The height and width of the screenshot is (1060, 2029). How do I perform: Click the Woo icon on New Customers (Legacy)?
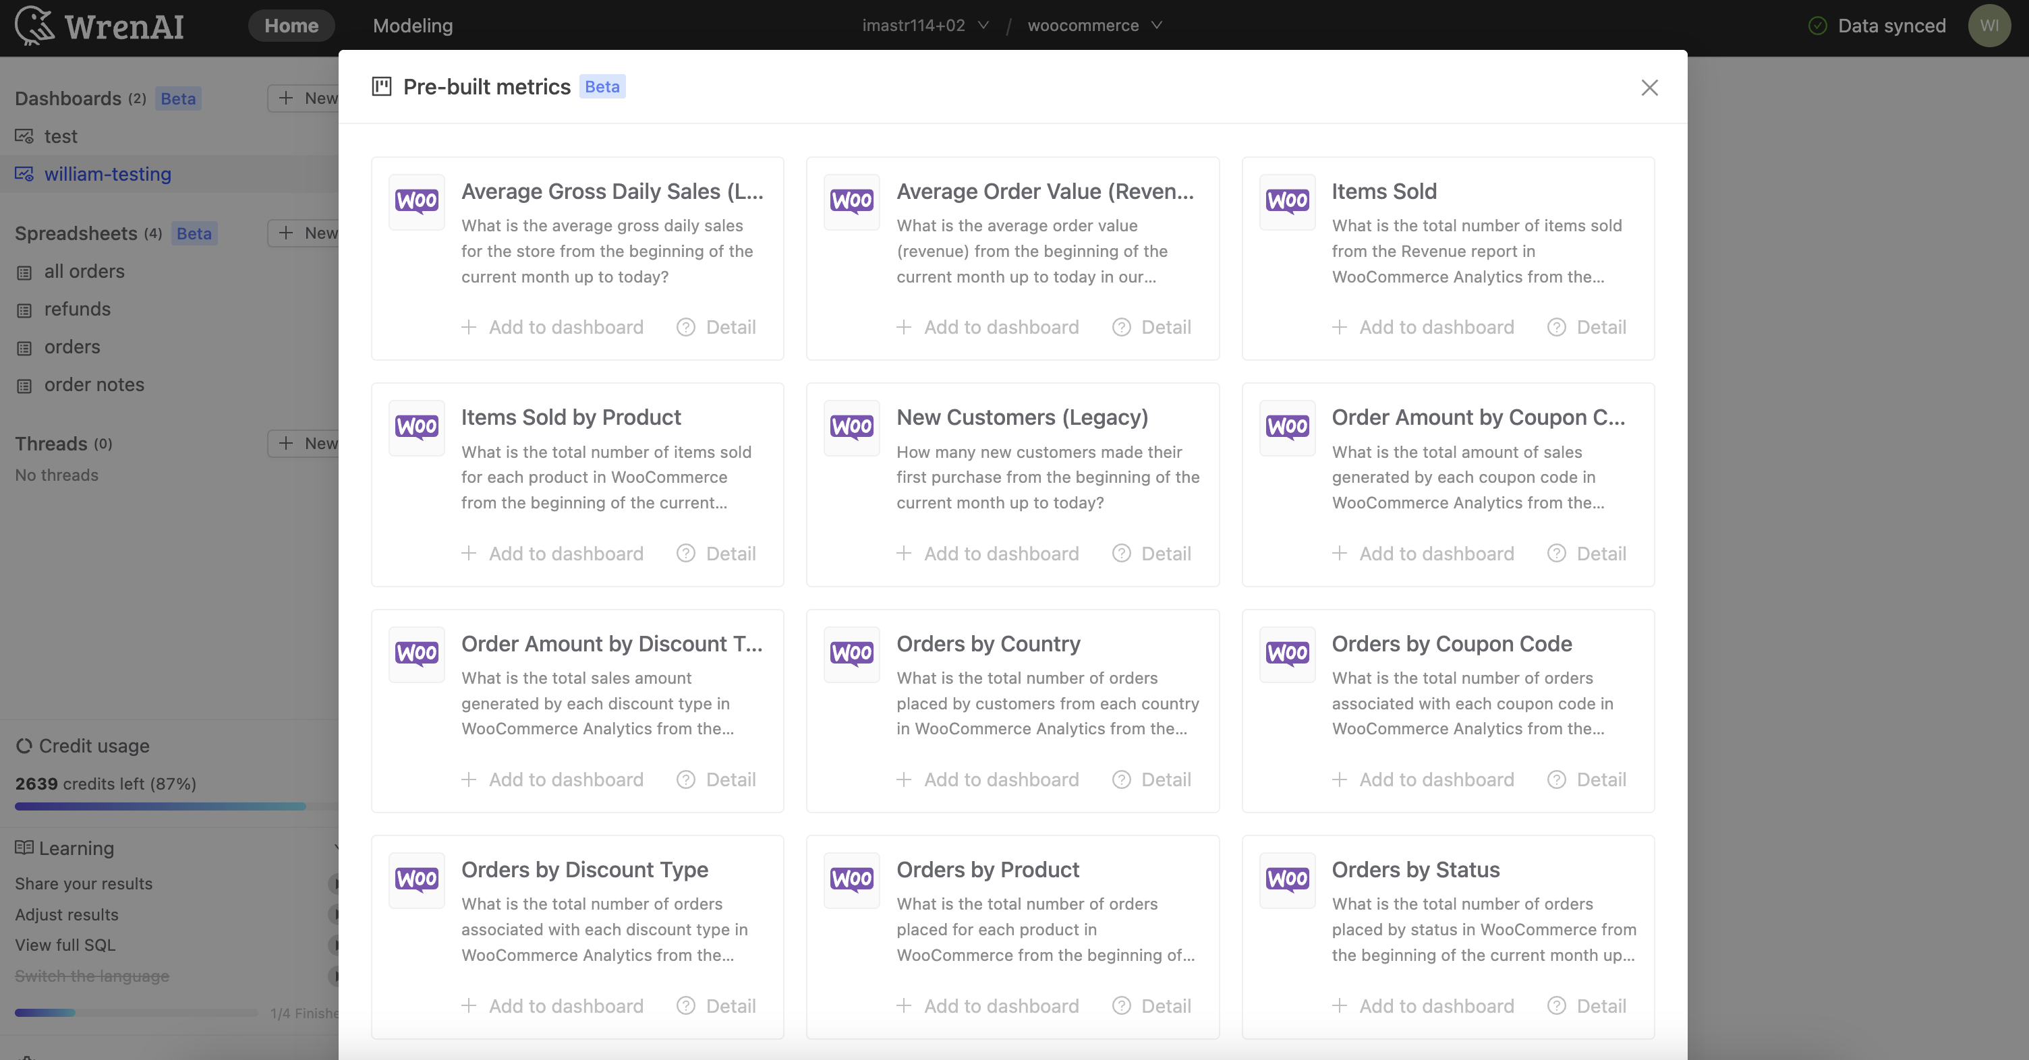pos(851,428)
